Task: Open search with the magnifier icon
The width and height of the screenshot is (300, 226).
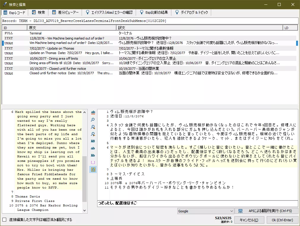Action: [x=93, y=120]
